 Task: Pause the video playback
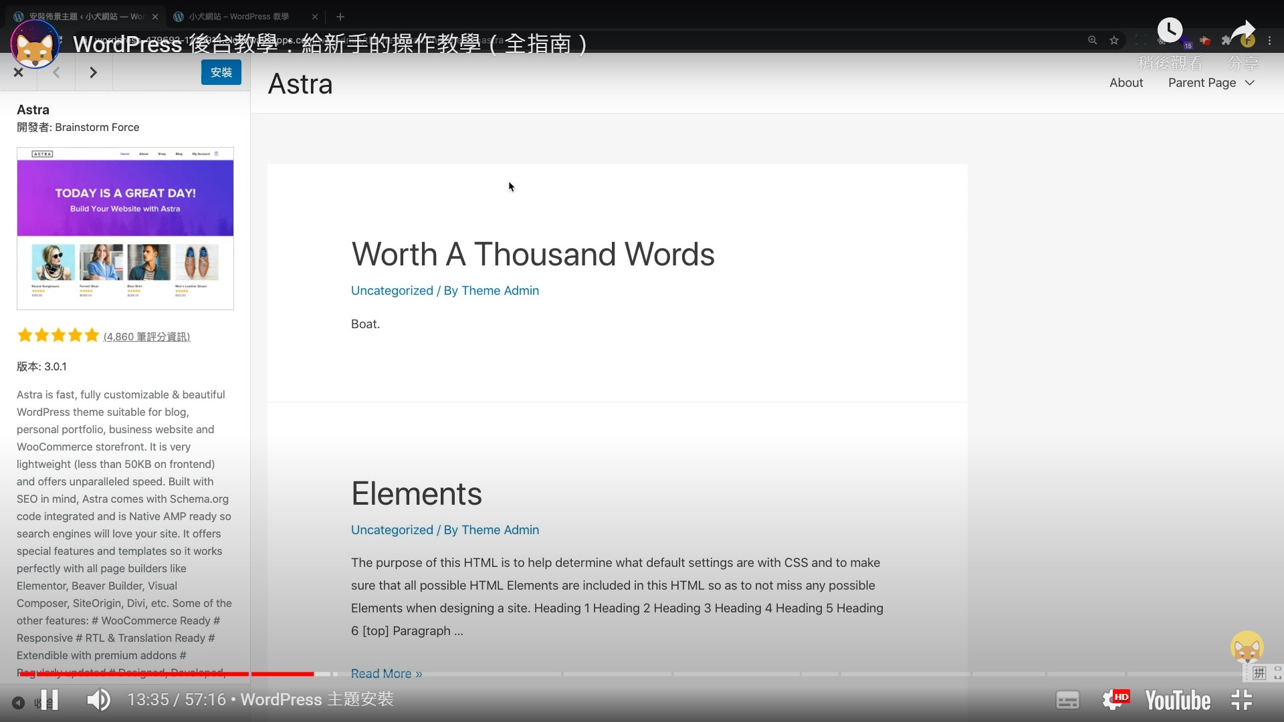[49, 700]
